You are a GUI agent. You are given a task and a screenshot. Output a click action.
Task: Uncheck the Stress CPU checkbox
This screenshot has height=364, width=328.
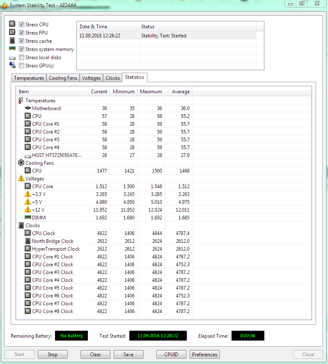coord(22,24)
